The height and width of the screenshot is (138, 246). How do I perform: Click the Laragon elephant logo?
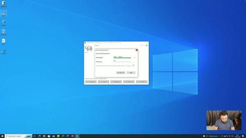tap(89, 48)
